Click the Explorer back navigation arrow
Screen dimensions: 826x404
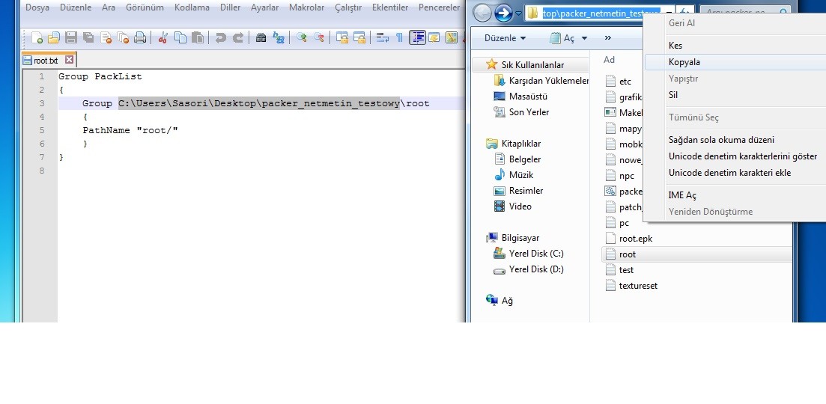pyautogui.click(x=482, y=13)
